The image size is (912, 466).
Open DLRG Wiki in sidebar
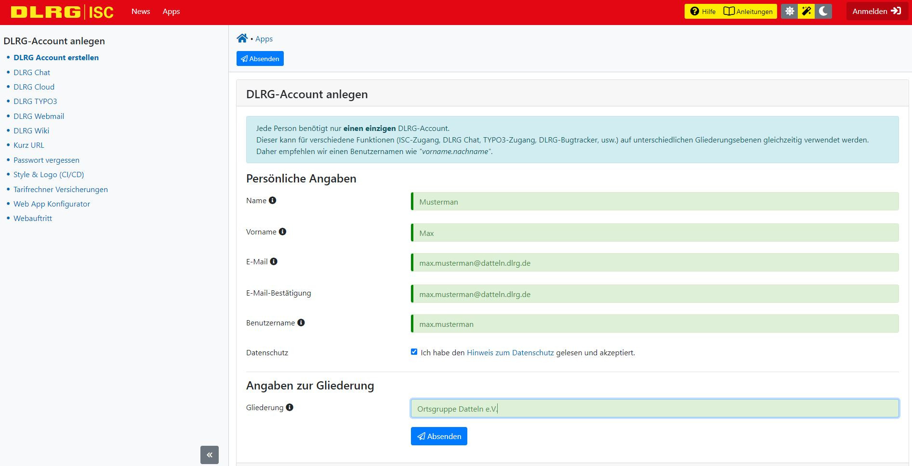(x=31, y=130)
